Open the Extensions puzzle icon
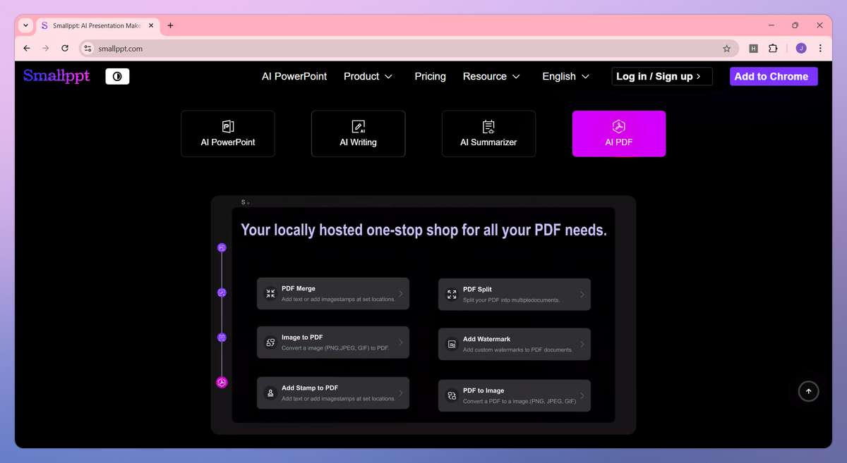The width and height of the screenshot is (847, 463). click(773, 49)
